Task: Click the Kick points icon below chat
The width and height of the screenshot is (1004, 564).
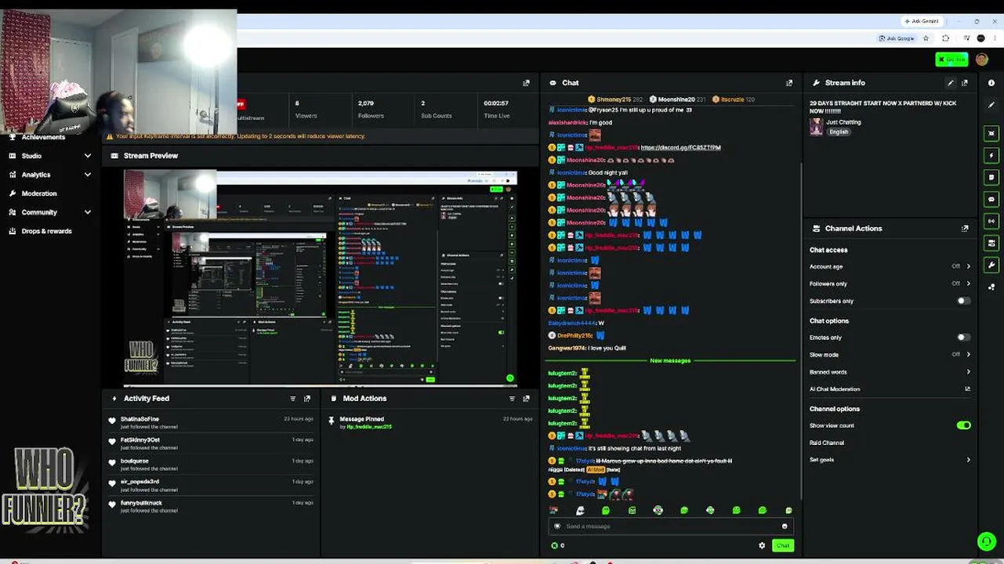Action: coord(555,545)
